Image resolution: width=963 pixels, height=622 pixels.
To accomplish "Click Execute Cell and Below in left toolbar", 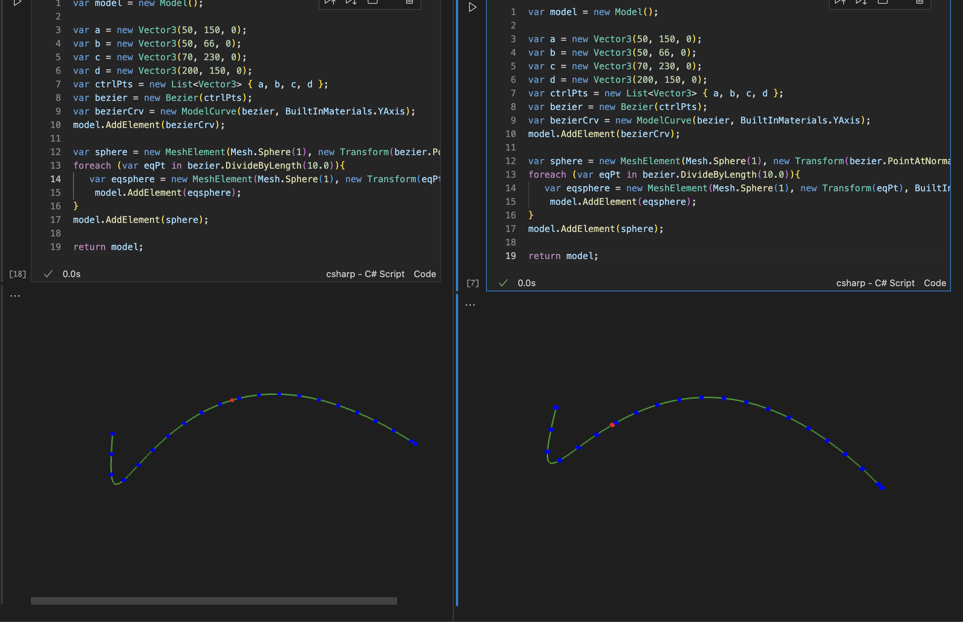I will pos(351,2).
